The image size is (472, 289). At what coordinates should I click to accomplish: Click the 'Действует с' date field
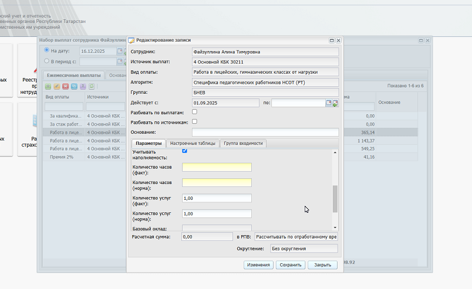pos(225,103)
